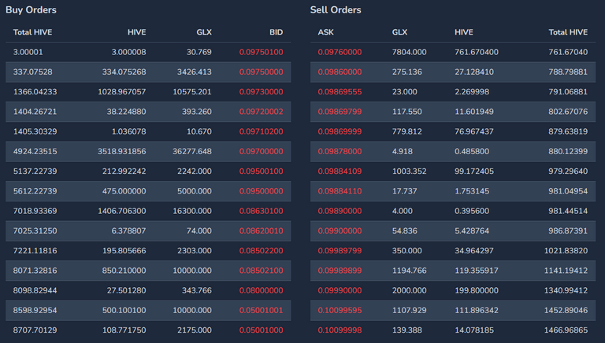The image size is (605, 343).
Task: Click buy total HIVE 4924.23515
Action: (35, 152)
